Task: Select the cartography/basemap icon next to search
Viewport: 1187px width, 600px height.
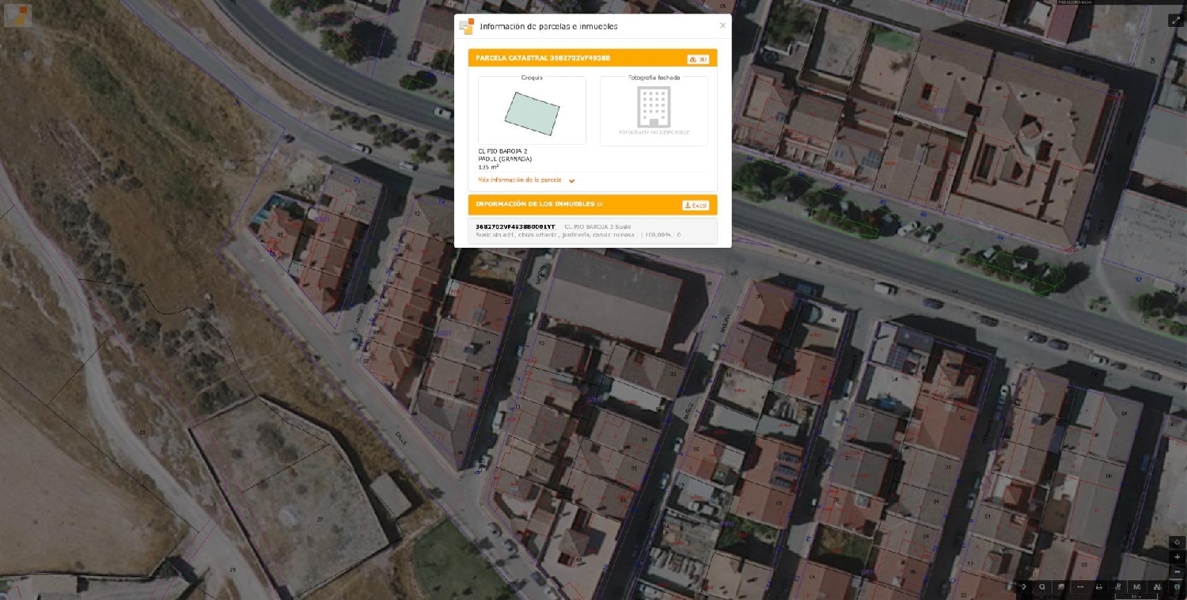Action: click(1060, 587)
